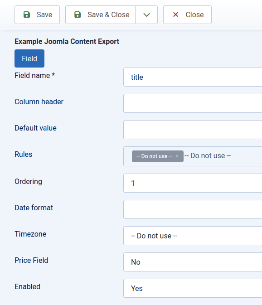The image size is (262, 305).
Task: Open the Enabled dropdown
Action: [193, 288]
